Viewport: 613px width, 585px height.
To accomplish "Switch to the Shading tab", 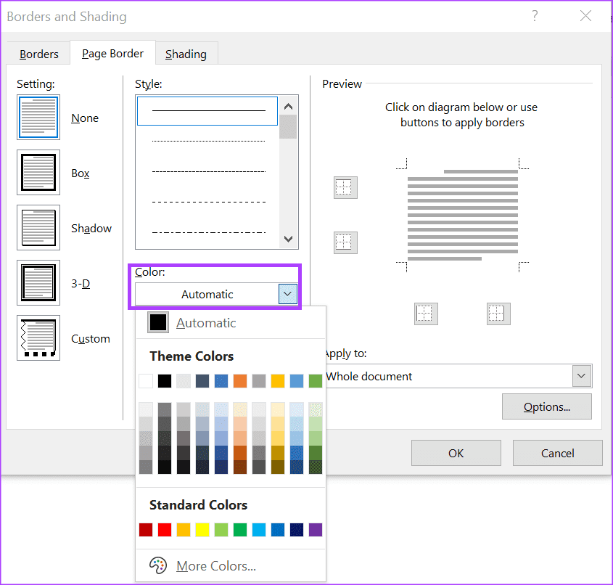I will click(x=186, y=54).
